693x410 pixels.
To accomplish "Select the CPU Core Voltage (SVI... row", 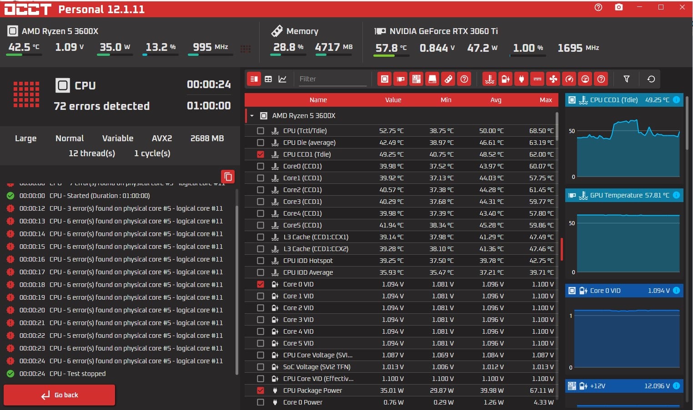I will (401, 355).
